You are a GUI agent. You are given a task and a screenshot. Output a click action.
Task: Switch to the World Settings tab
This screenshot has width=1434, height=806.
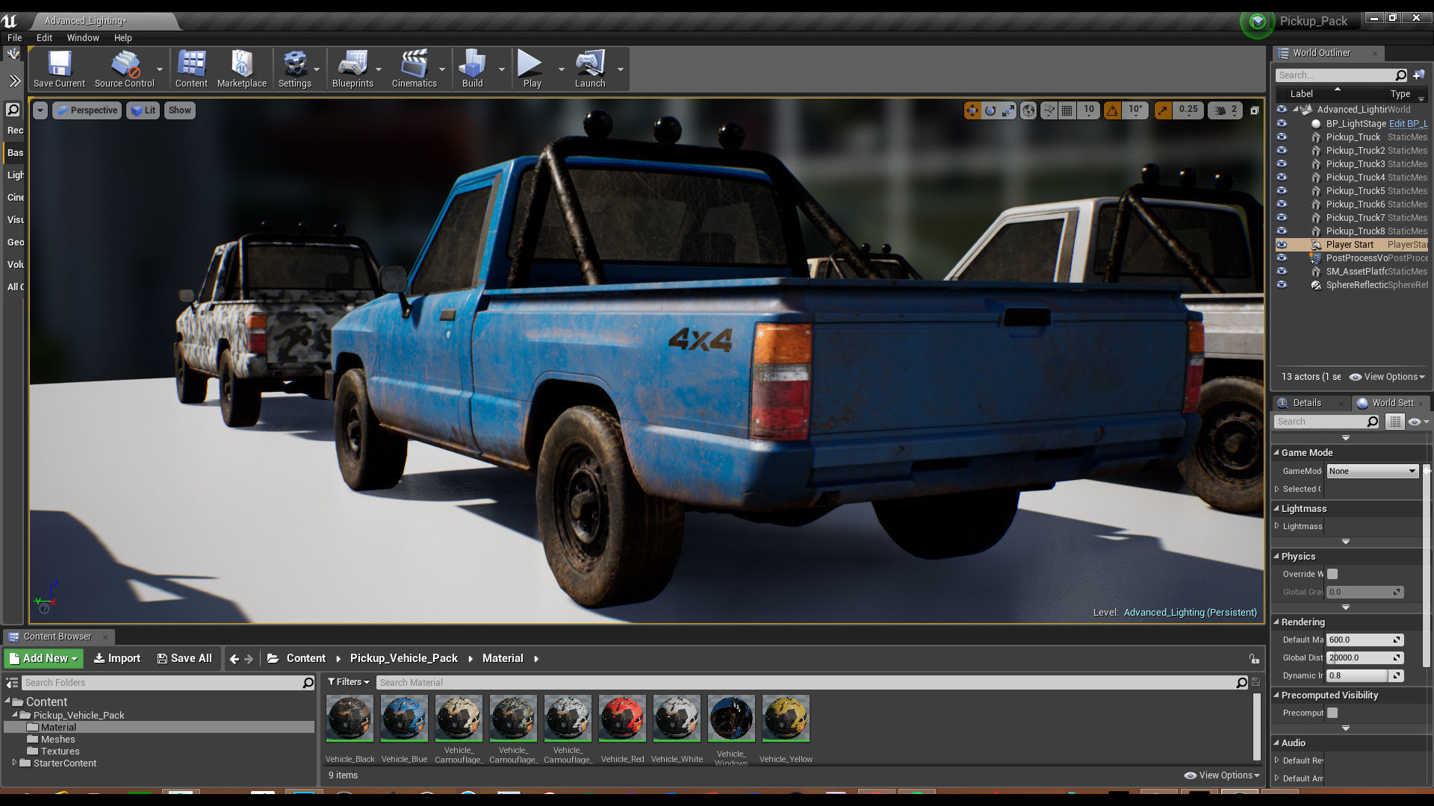point(1392,403)
